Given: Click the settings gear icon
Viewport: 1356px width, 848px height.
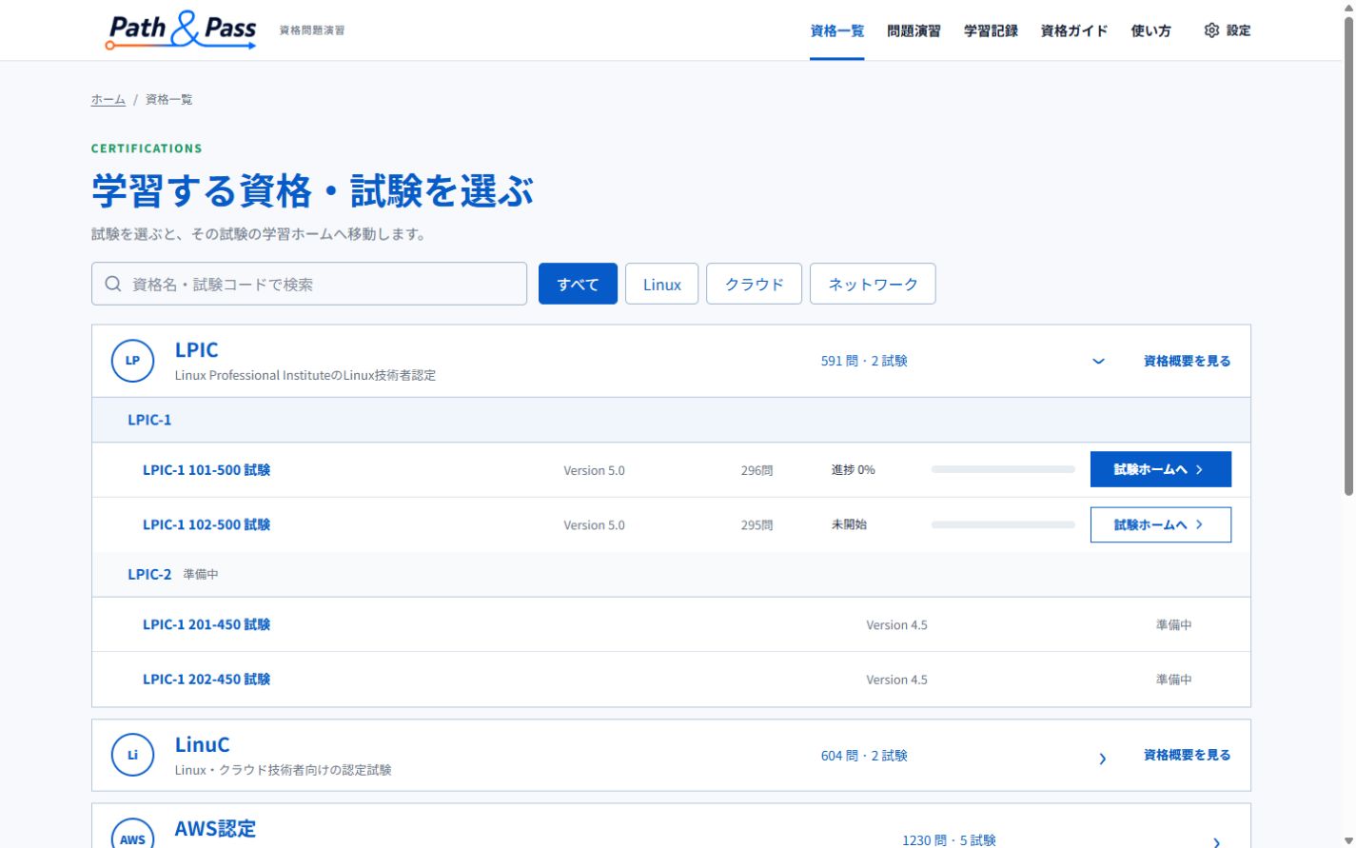Looking at the screenshot, I should coord(1211,30).
